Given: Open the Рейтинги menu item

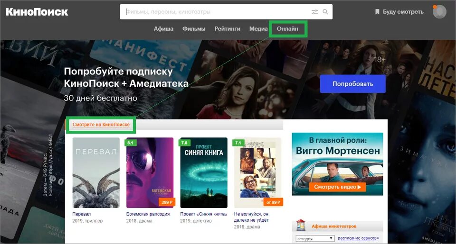Looking at the screenshot, I should tap(228, 29).
